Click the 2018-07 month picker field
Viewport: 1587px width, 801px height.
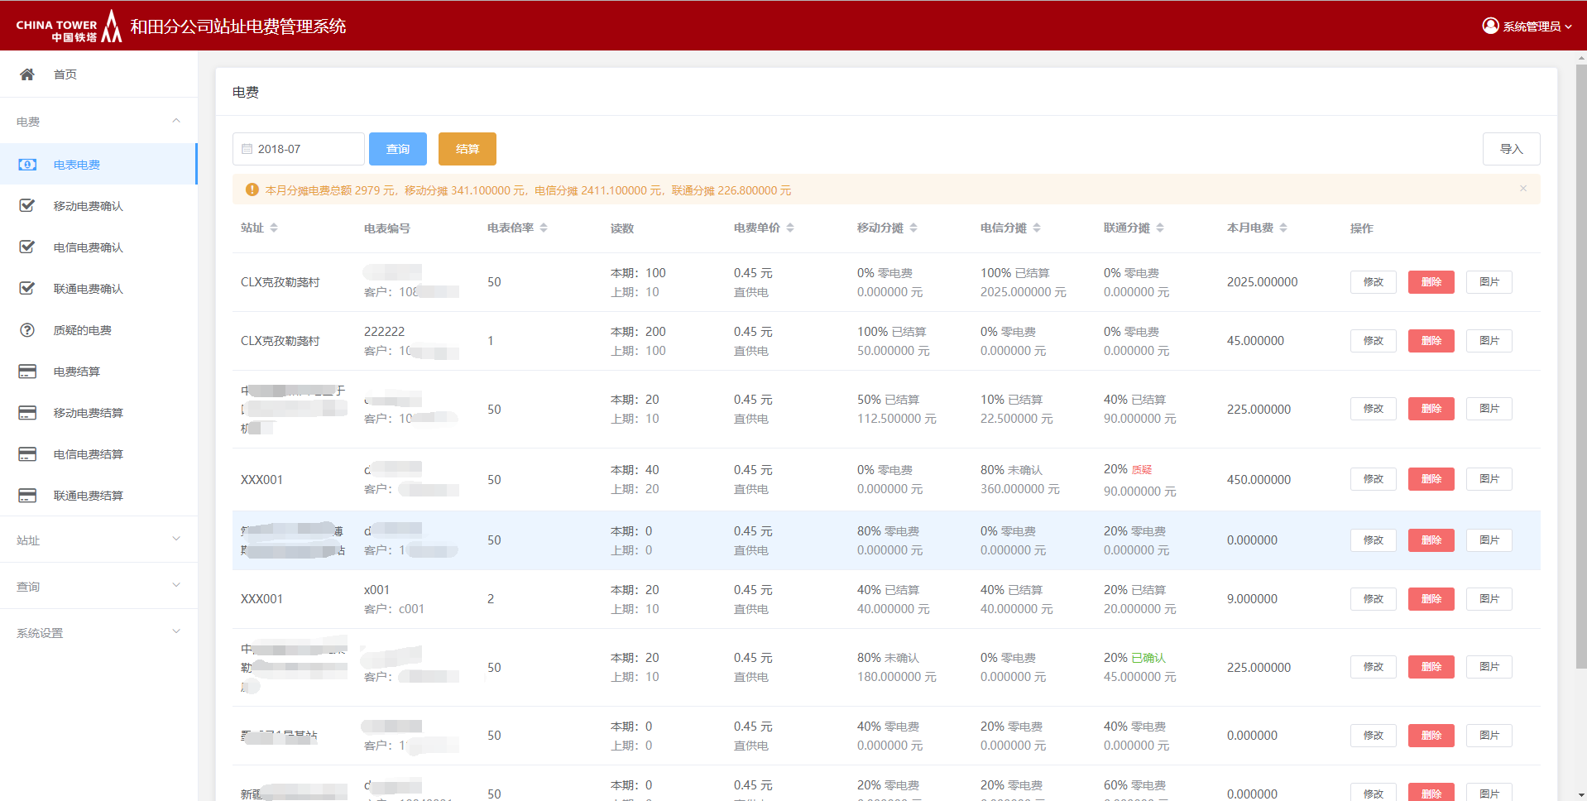coord(298,149)
